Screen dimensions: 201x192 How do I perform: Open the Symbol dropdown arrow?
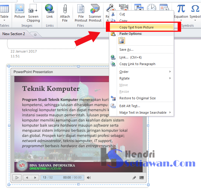coord(195,20)
